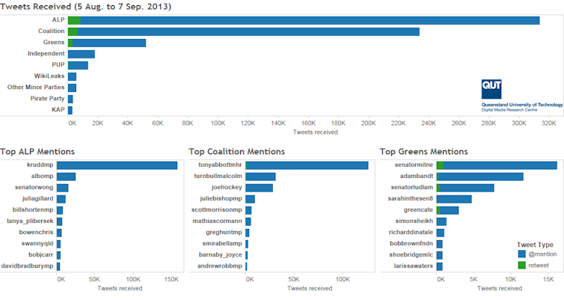Screen dimensions: 564x300
Task: Click the 'larissawaters' label
Action: pyautogui.click(x=414, y=266)
